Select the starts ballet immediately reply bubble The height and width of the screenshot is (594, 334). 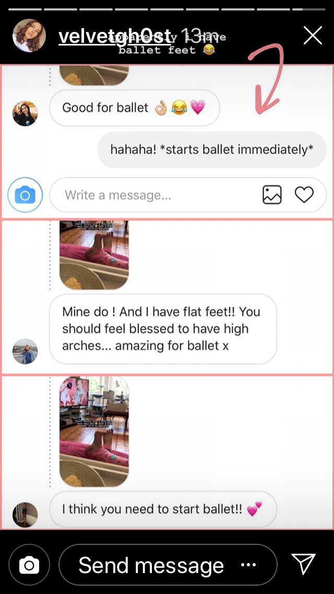click(212, 150)
